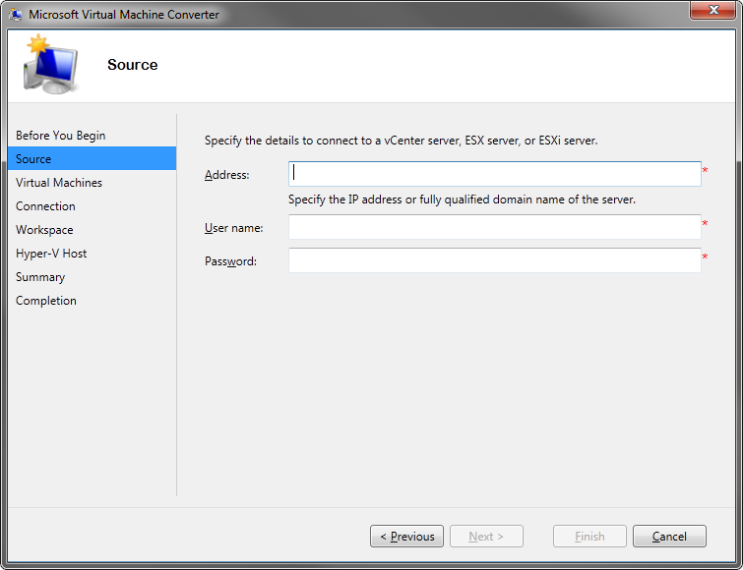
Task: Go back with the Previous button
Action: pyautogui.click(x=406, y=536)
